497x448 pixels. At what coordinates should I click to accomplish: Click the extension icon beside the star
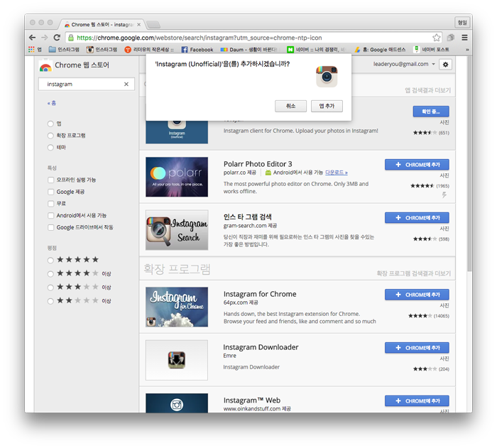[450, 38]
